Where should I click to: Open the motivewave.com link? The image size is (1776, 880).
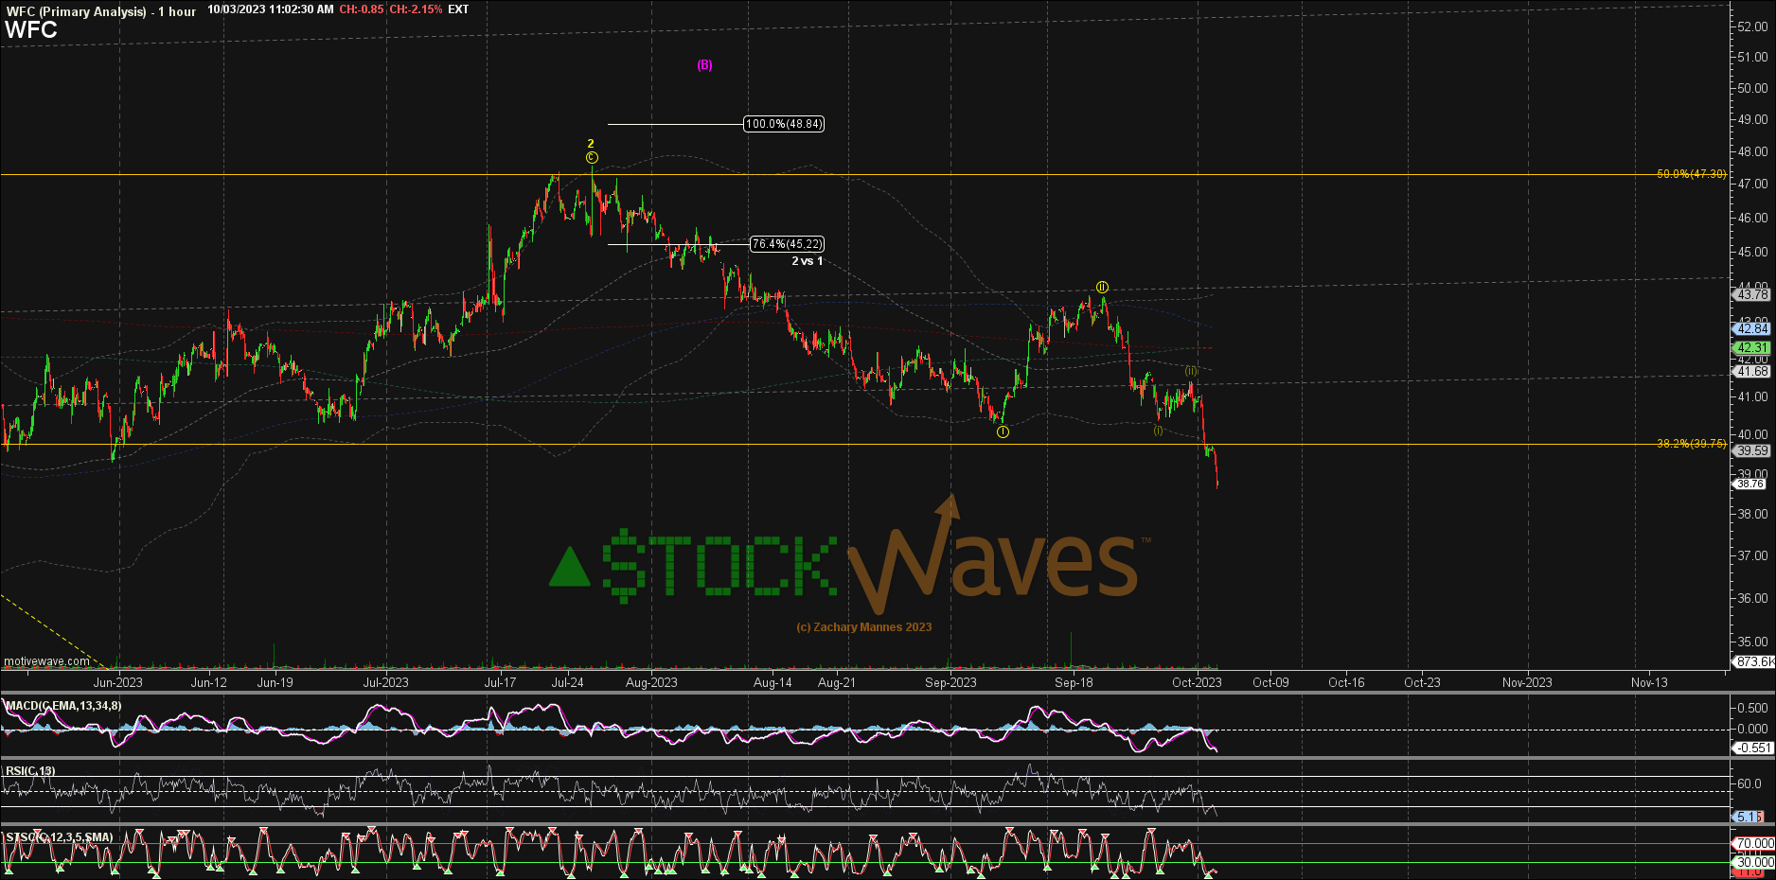pyautogui.click(x=47, y=661)
